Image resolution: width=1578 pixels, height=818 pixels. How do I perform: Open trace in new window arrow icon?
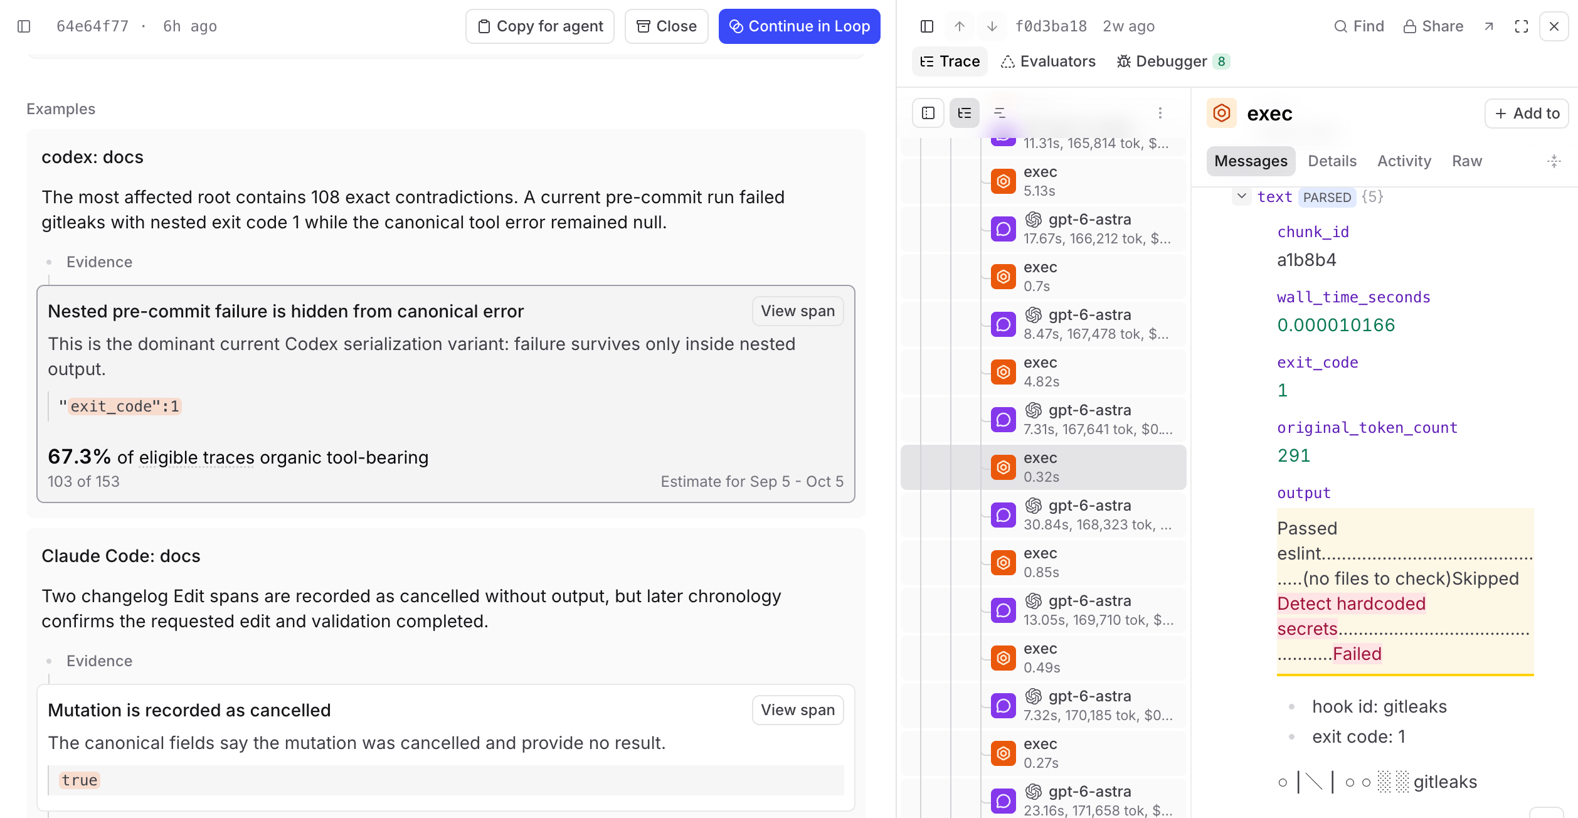tap(1489, 26)
